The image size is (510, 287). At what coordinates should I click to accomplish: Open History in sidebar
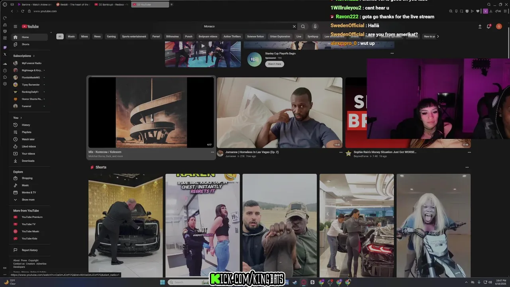click(30, 125)
